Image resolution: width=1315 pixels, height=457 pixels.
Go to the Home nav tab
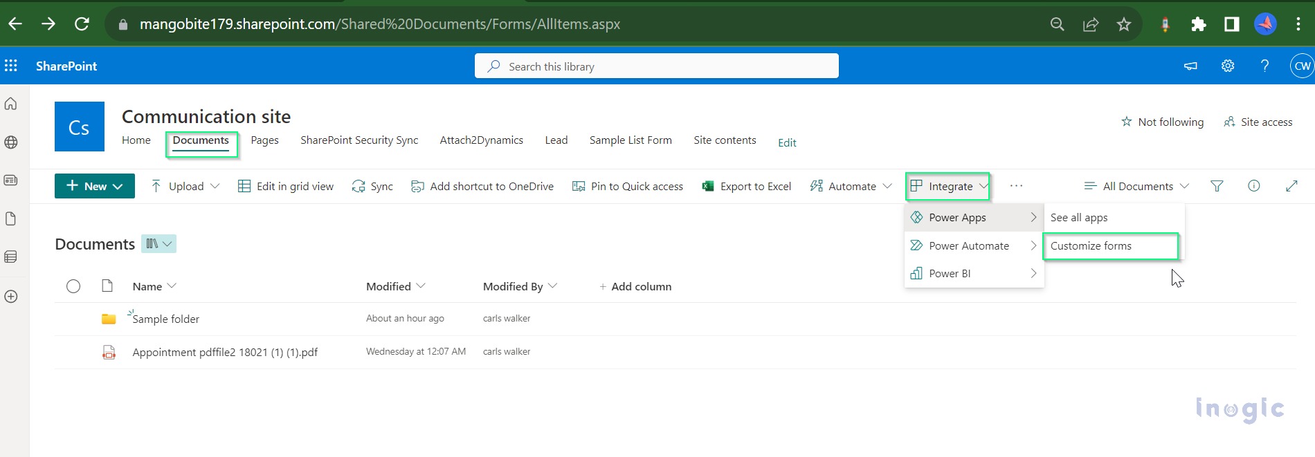(136, 140)
